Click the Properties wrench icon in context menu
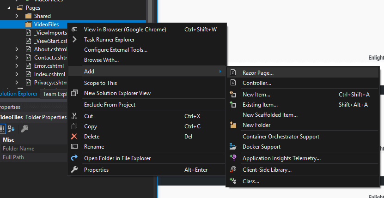 tap(74, 169)
